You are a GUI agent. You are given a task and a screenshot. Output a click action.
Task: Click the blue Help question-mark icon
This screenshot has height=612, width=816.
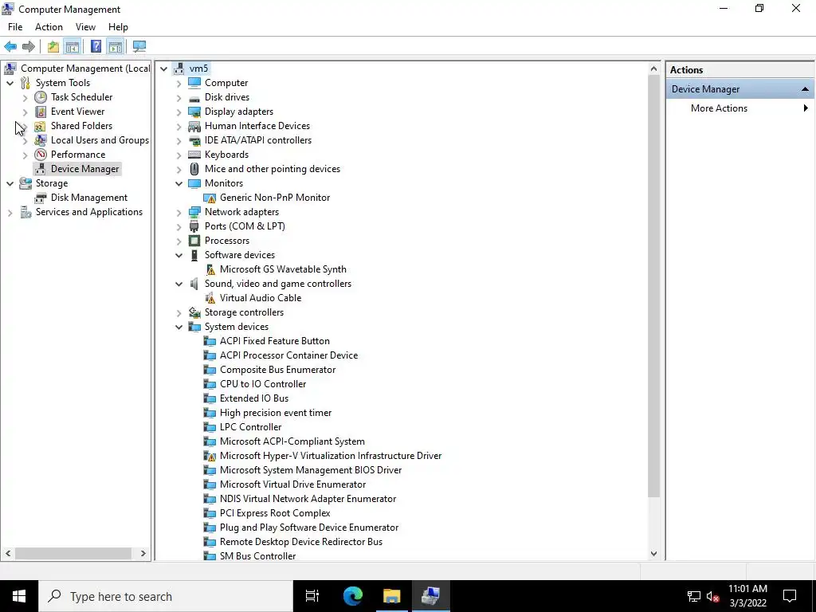click(96, 46)
